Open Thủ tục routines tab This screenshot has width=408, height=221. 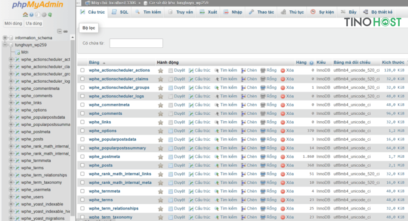pos(292,12)
